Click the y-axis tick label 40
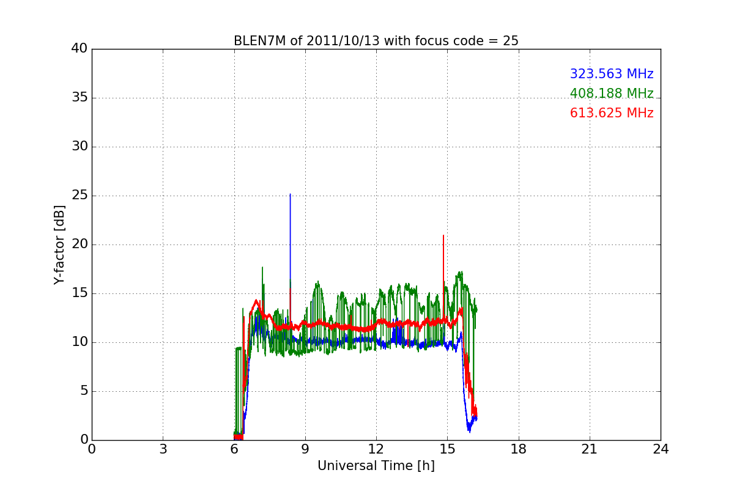 (80, 49)
